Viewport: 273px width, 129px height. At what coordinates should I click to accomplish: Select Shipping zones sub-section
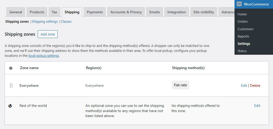click(17, 22)
